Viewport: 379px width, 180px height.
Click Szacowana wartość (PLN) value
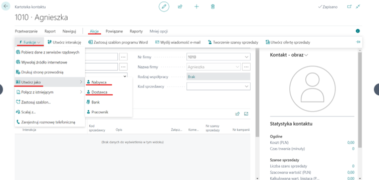point(351,172)
